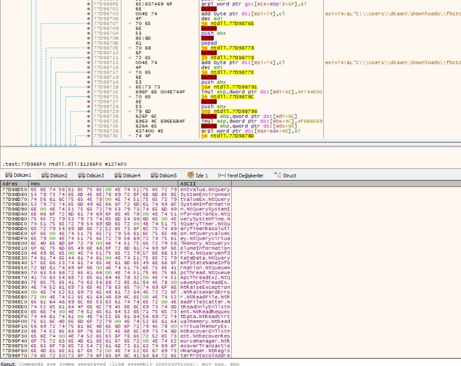Screen dimensions: 461x366
Task: Click ASCII text "ApcThreadEx2.NtQ"
Action: click(x=205, y=278)
